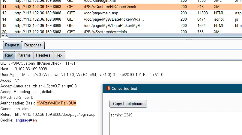Click the highlighted Base64 authorization string

(56, 103)
